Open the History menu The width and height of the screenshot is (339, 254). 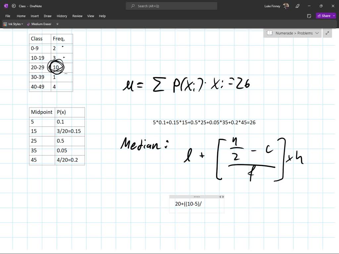tap(62, 16)
